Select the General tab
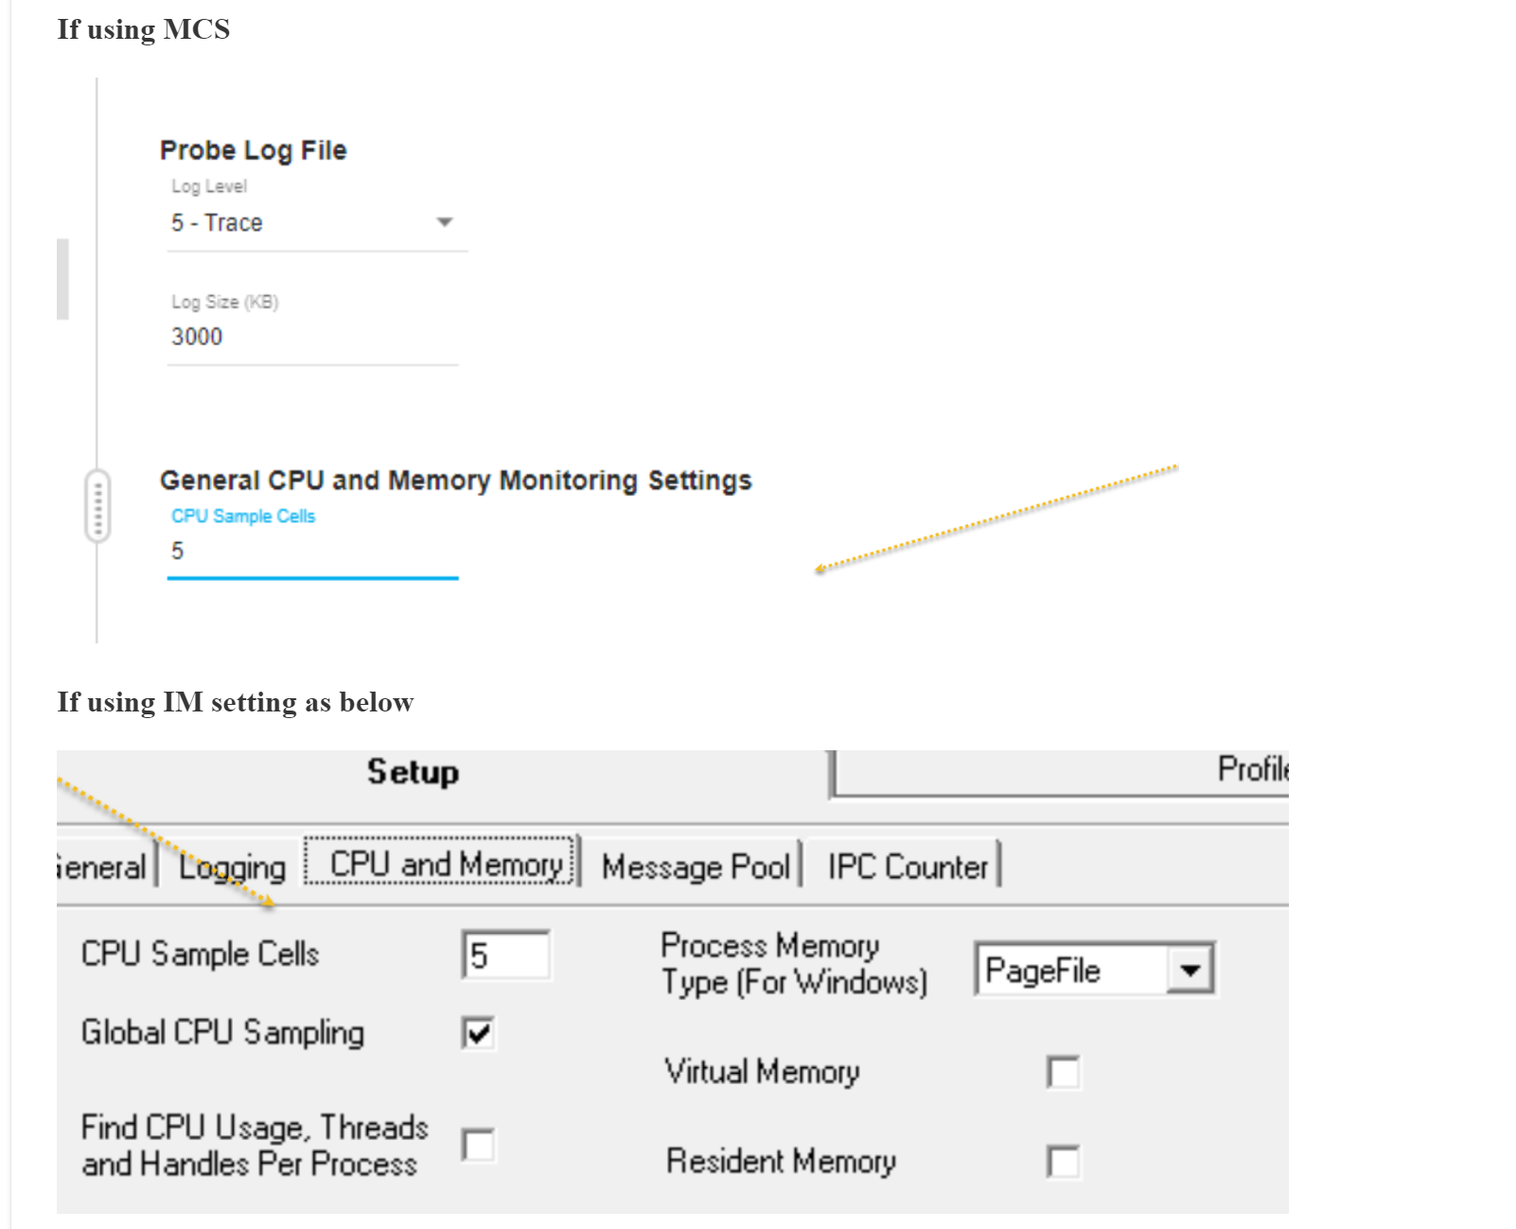This screenshot has height=1229, width=1516. [x=100, y=867]
